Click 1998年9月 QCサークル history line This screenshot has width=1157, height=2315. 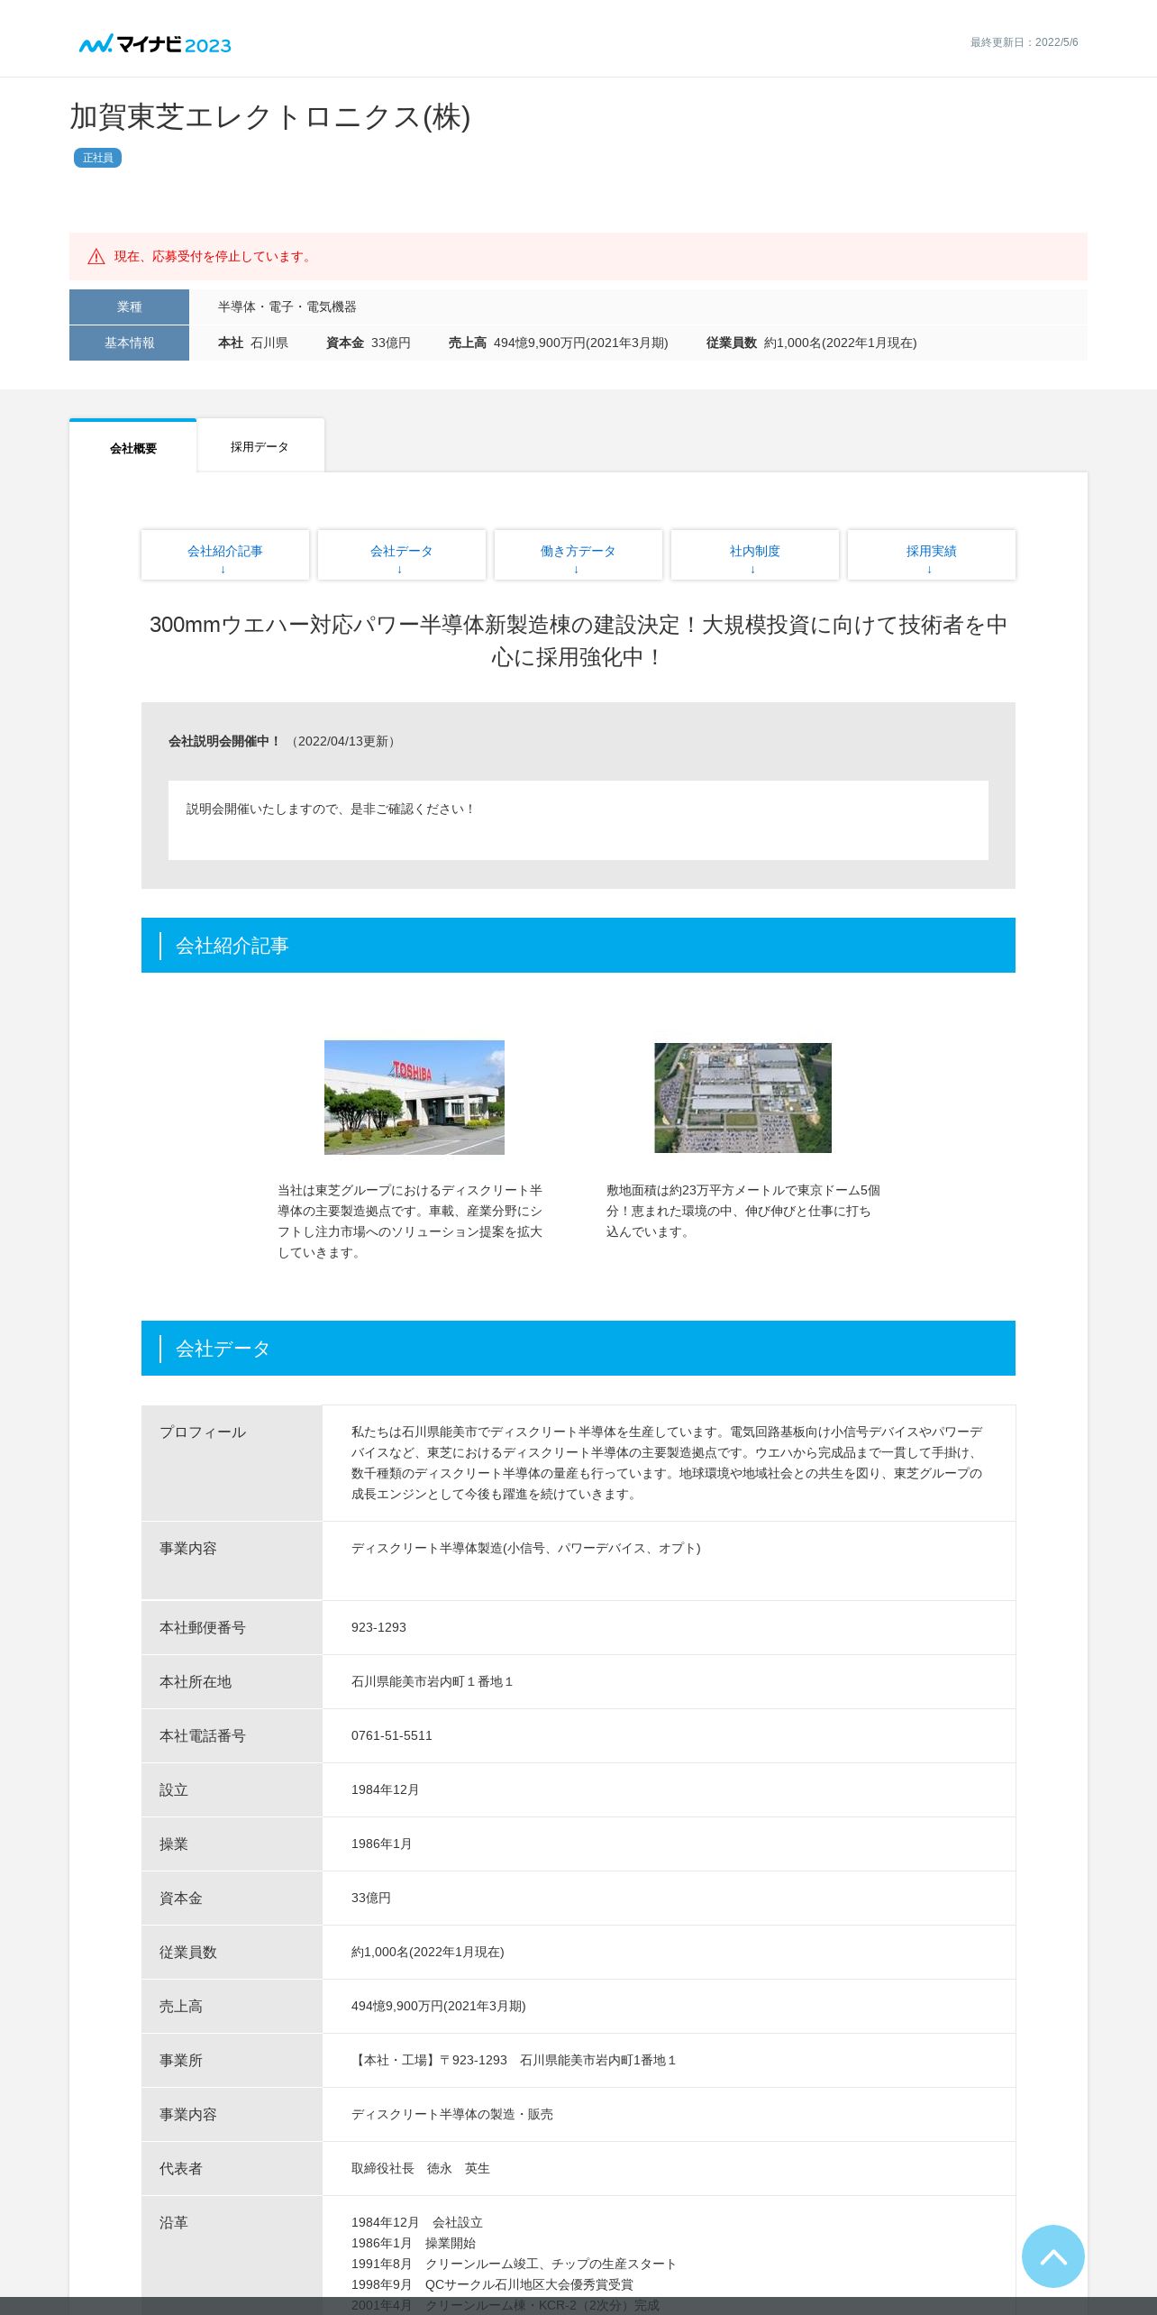492,2284
